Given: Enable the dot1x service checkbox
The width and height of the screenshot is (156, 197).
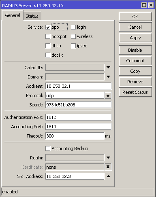Looking at the screenshot, I should pos(48,55).
